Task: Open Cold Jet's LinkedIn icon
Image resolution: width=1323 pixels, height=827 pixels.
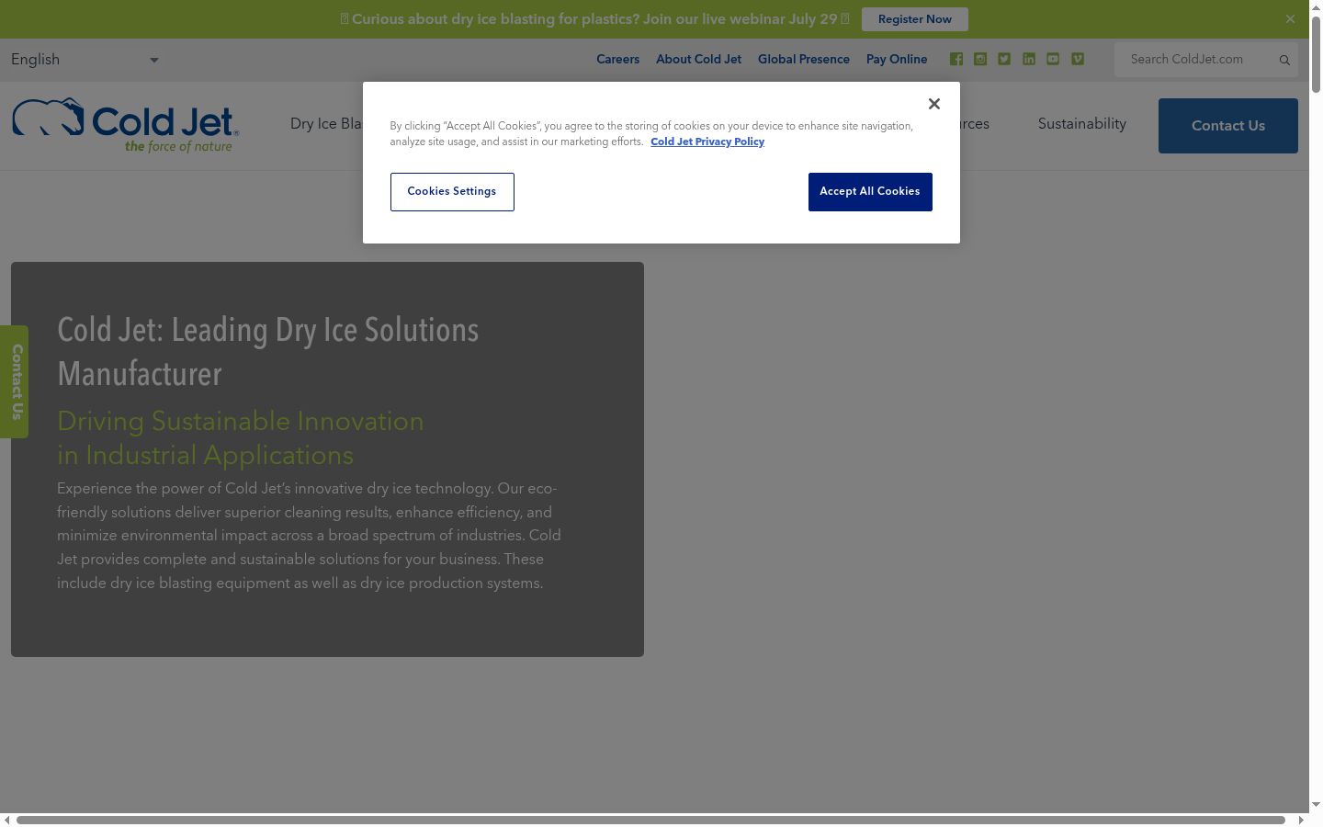Action: tap(1029, 59)
